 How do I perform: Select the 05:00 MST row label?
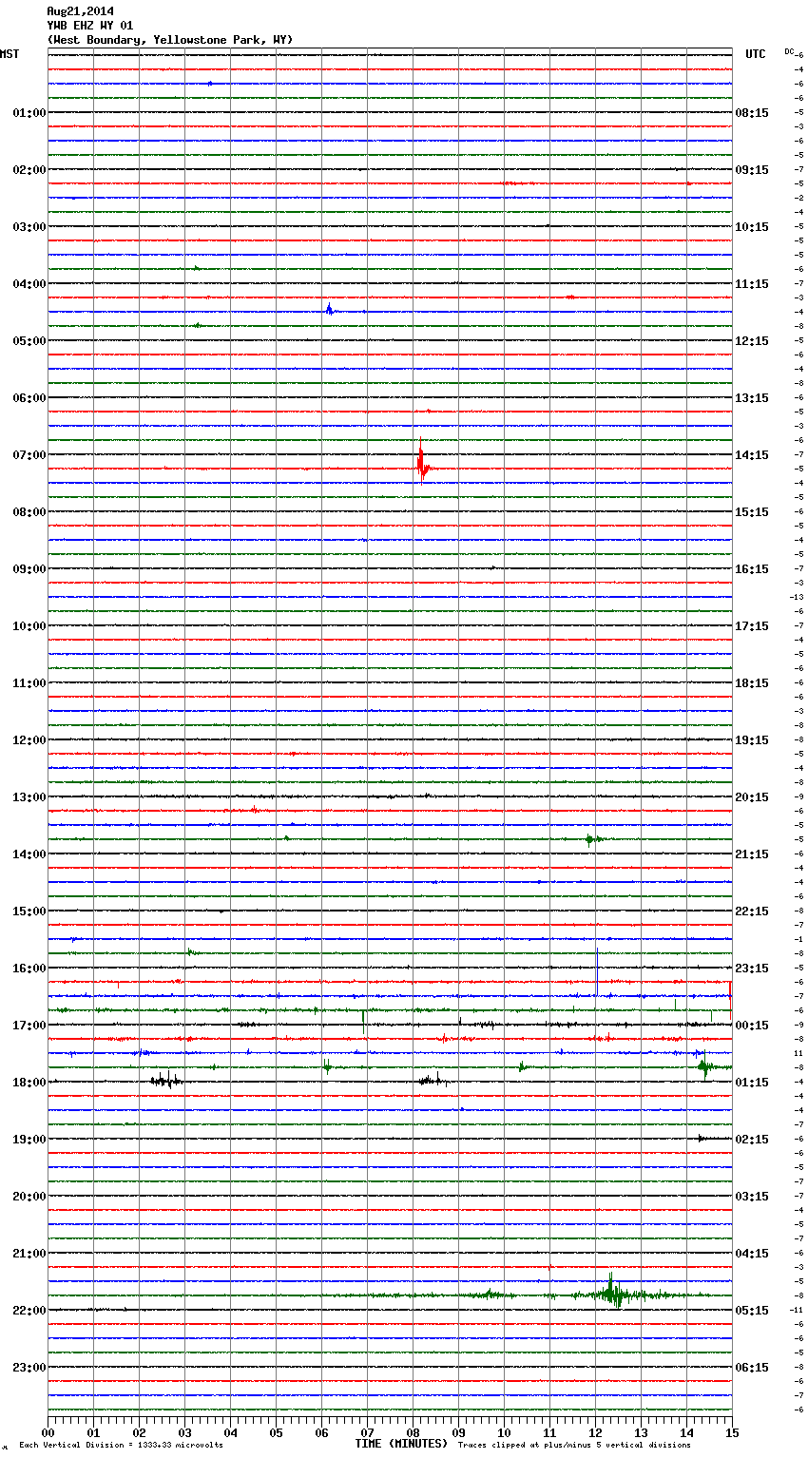29,341
